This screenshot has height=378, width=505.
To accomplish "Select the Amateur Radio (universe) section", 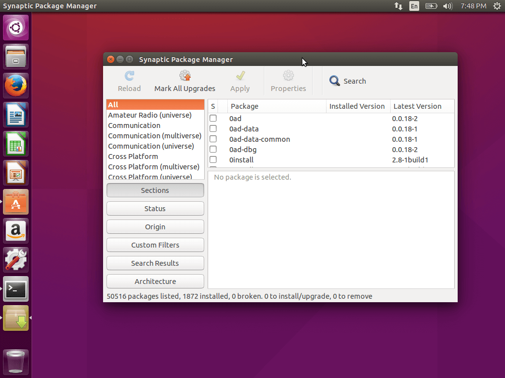I will [150, 115].
